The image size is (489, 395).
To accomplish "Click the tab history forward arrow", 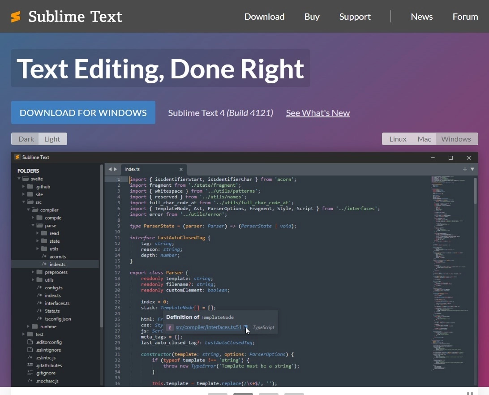I will coord(116,169).
